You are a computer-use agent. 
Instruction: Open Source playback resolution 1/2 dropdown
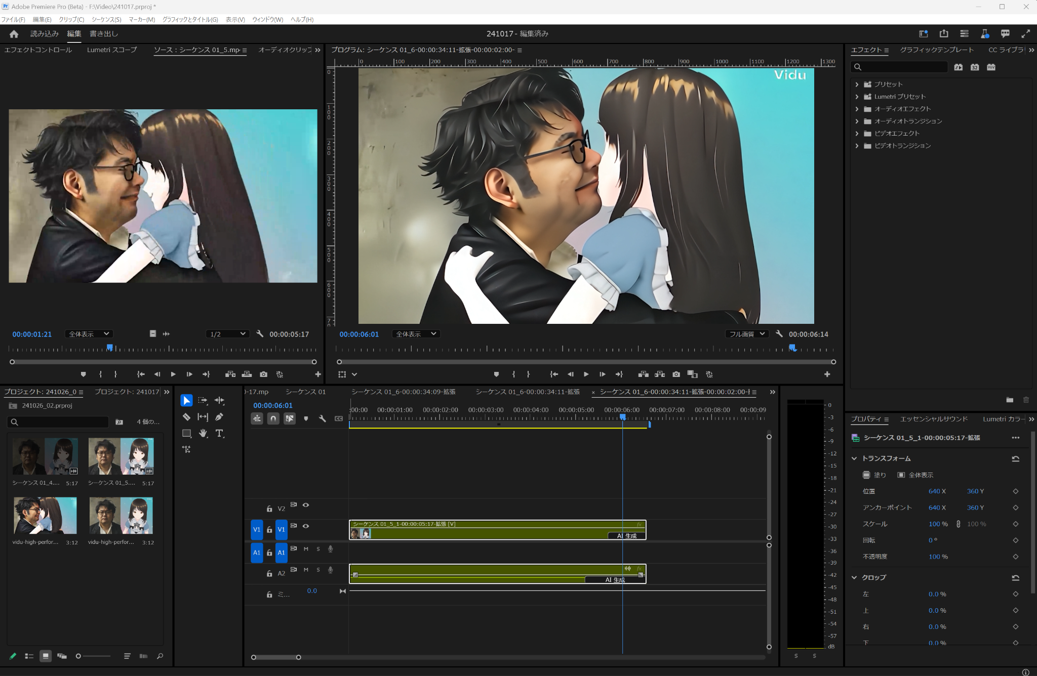(x=227, y=334)
